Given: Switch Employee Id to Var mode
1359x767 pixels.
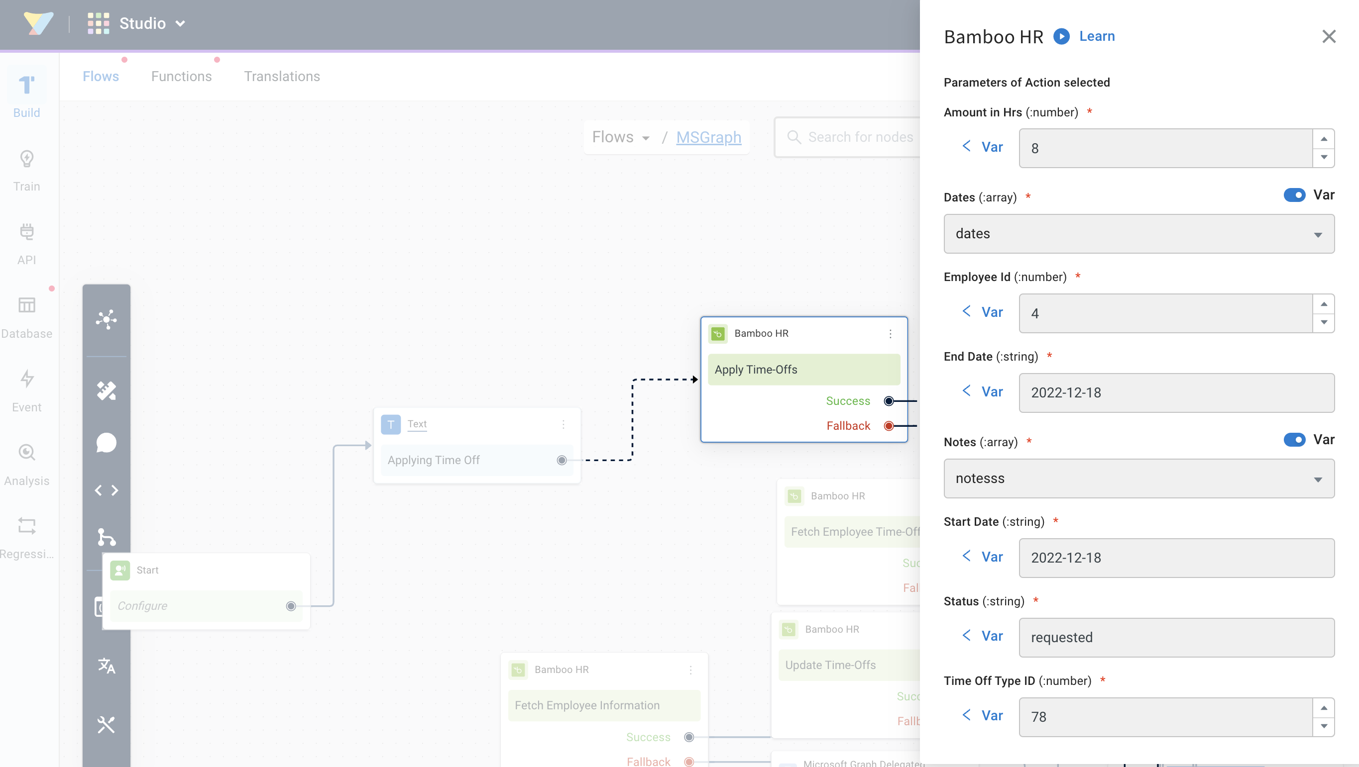Looking at the screenshot, I should tap(982, 312).
